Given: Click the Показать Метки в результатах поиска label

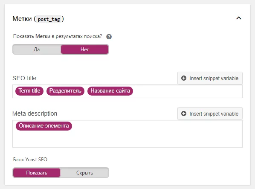Looking at the screenshot, I should (58, 36).
